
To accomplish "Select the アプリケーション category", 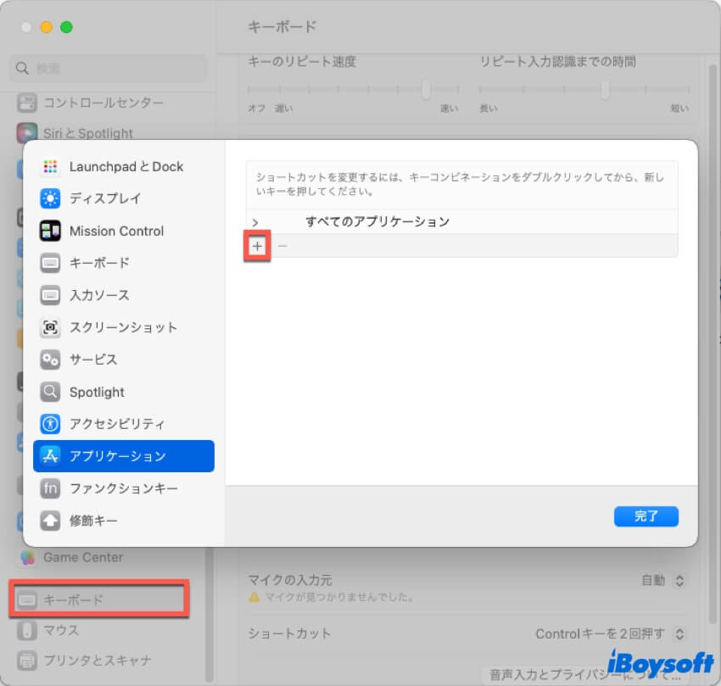I will 123,456.
